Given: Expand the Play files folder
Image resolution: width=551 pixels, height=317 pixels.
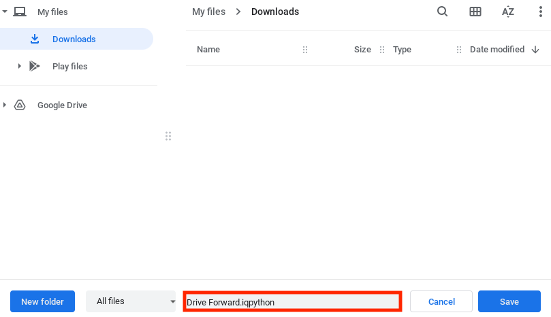Looking at the screenshot, I should [x=20, y=67].
